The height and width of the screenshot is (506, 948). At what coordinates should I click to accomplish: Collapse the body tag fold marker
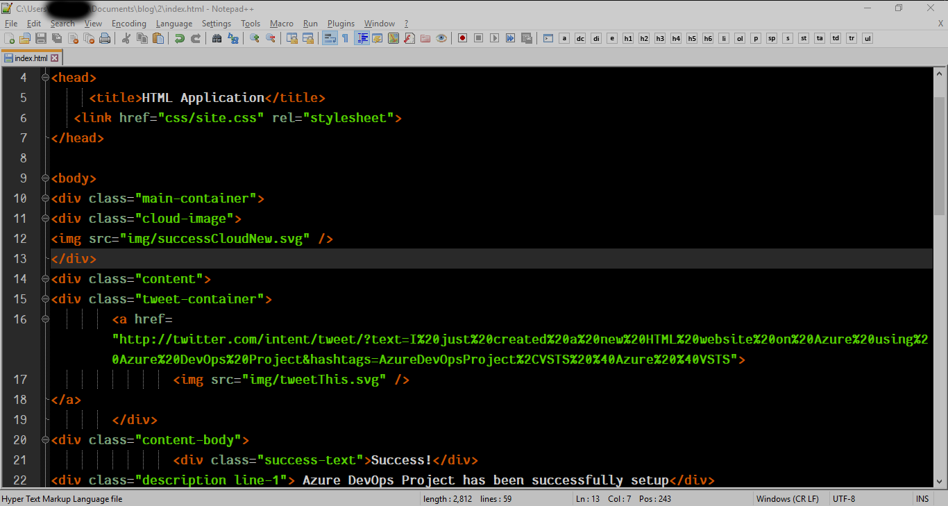[44, 178]
